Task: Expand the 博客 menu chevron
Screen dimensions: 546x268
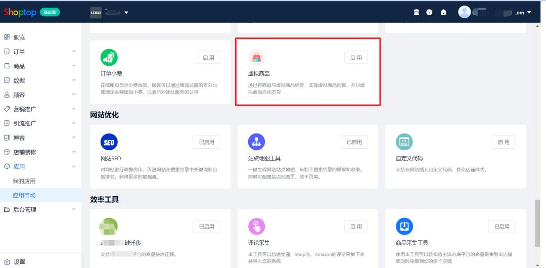Action: 73,138
